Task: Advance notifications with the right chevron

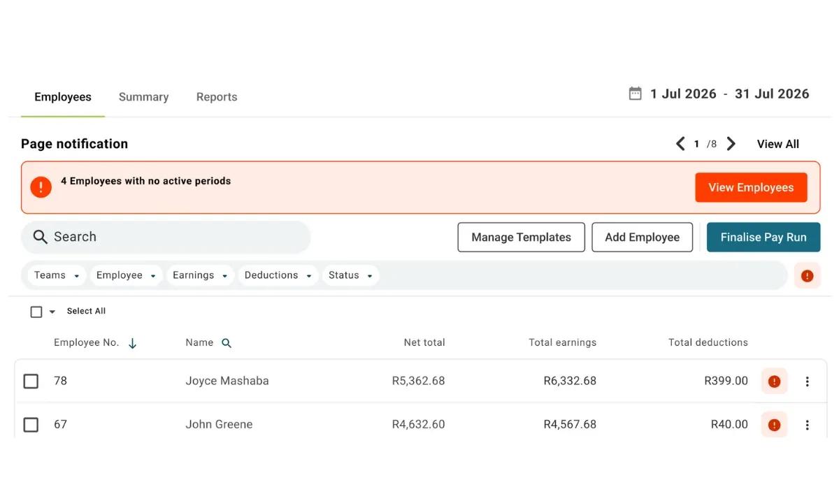Action: pyautogui.click(x=731, y=143)
